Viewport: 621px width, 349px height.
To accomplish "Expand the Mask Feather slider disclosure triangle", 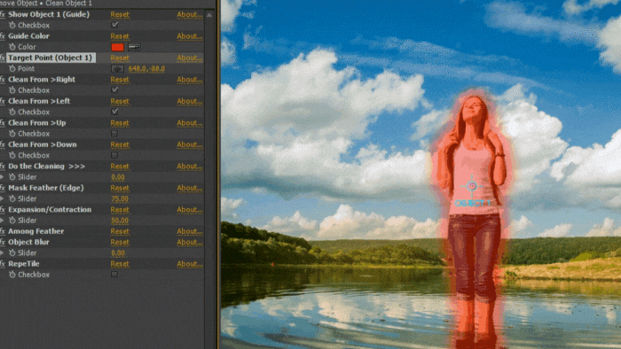I will (3, 198).
